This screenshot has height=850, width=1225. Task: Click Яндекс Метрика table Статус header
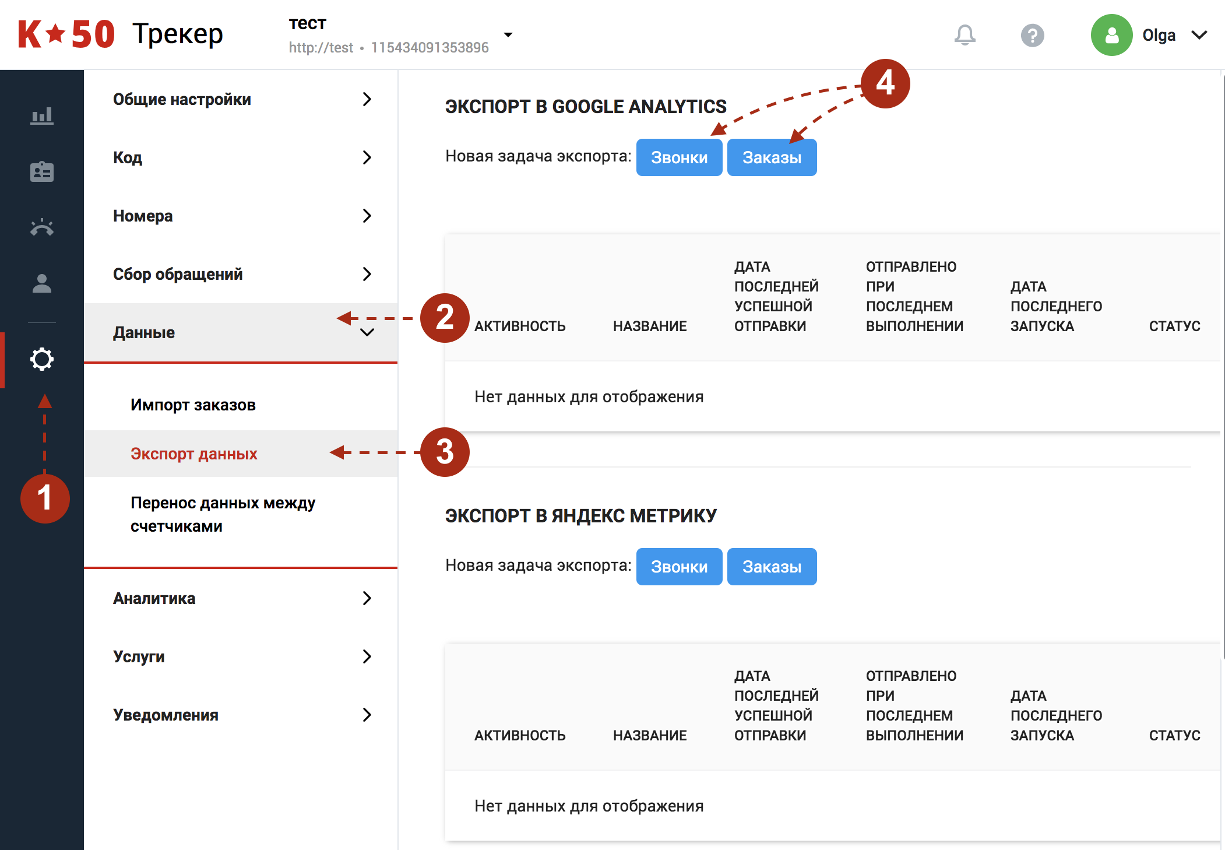pyautogui.click(x=1174, y=735)
